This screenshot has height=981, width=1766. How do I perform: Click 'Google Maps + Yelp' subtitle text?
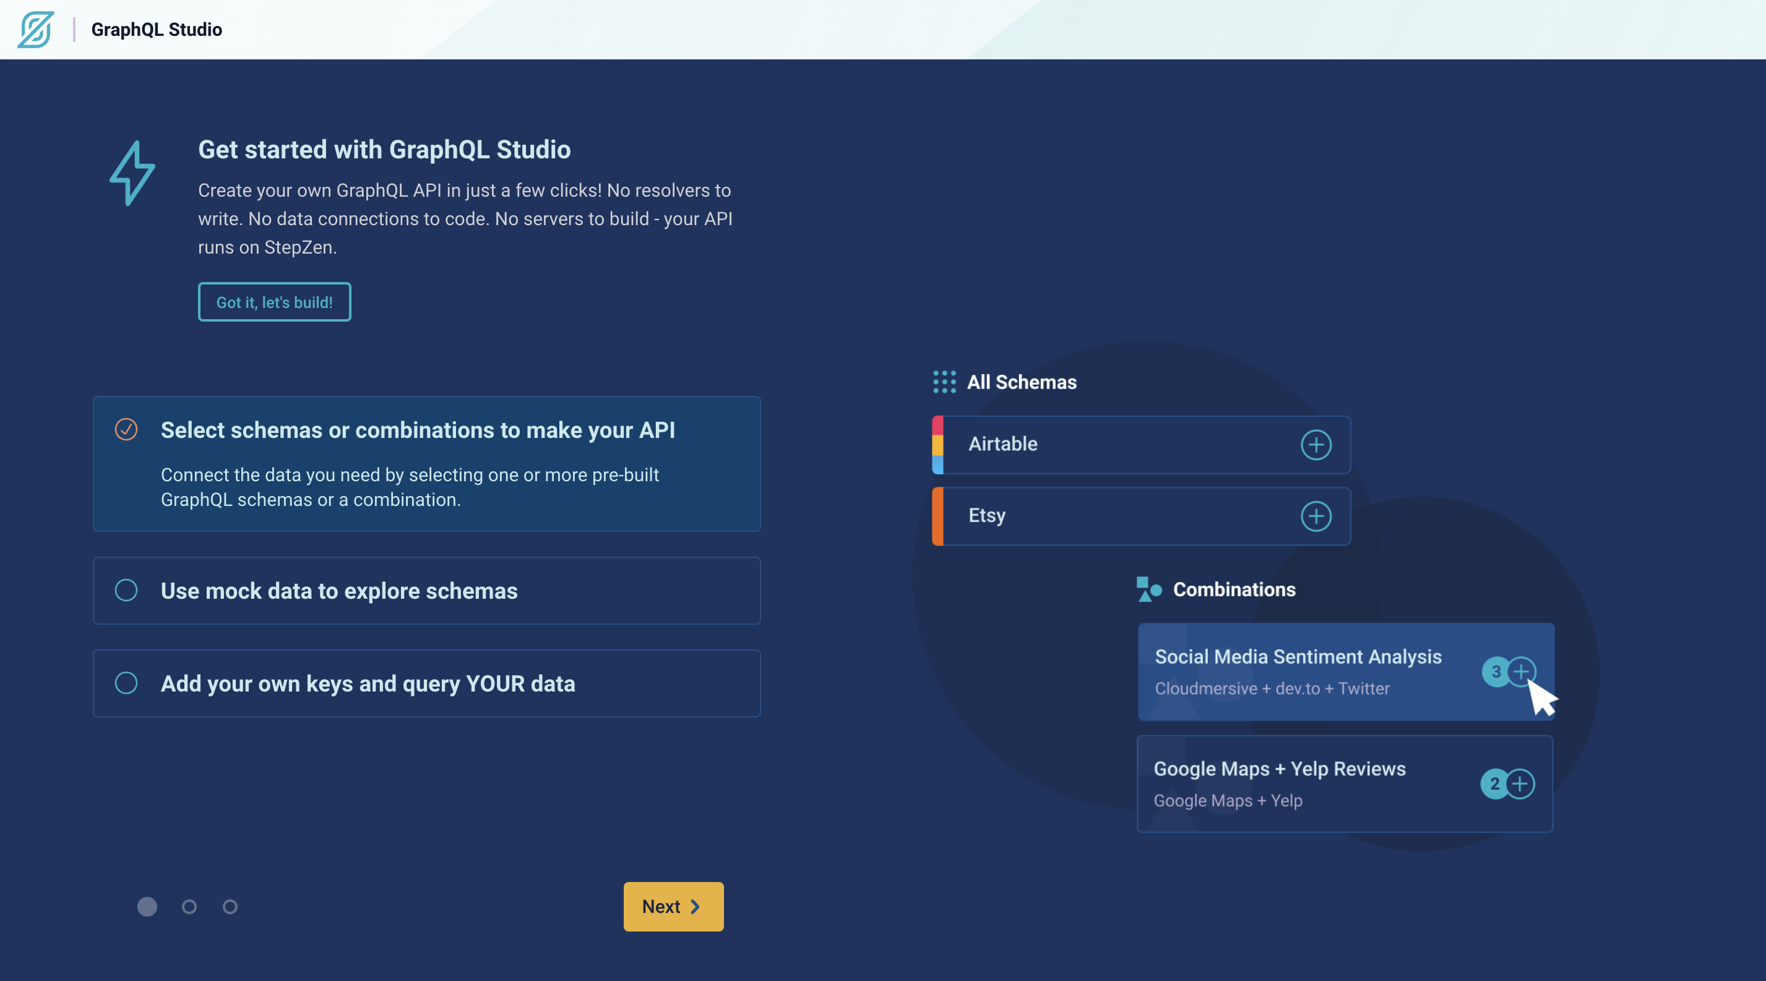click(x=1228, y=800)
